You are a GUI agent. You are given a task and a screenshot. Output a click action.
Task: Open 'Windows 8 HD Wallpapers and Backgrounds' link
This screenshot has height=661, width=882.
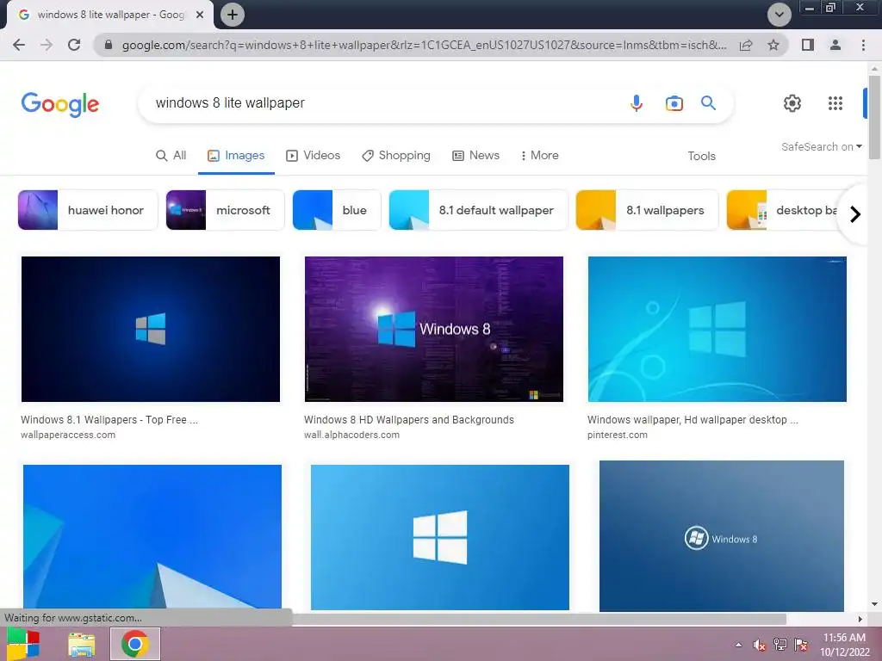(x=409, y=420)
